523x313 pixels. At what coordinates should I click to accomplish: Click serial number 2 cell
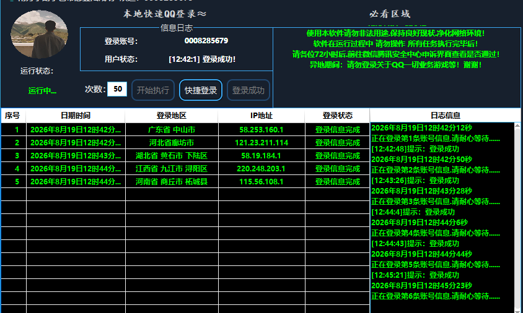14,142
